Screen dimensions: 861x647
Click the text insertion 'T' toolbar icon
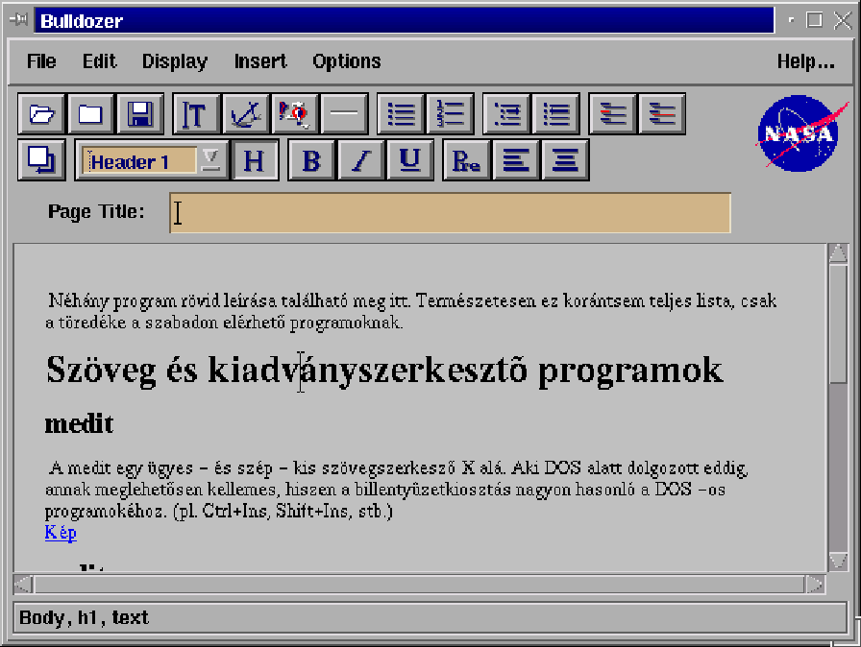click(x=196, y=114)
